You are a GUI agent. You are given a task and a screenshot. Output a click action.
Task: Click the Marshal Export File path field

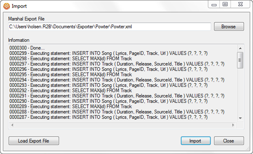[109, 27]
